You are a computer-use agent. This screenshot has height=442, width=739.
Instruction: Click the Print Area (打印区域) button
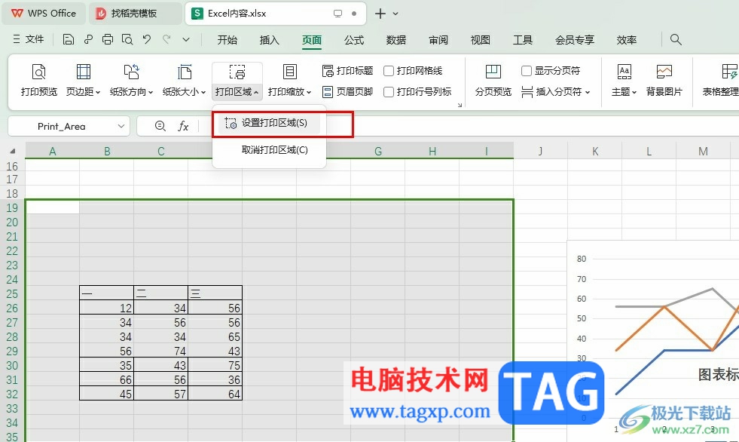pyautogui.click(x=237, y=81)
